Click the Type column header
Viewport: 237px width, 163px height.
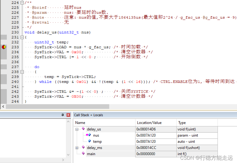pyautogui.click(x=197, y=123)
